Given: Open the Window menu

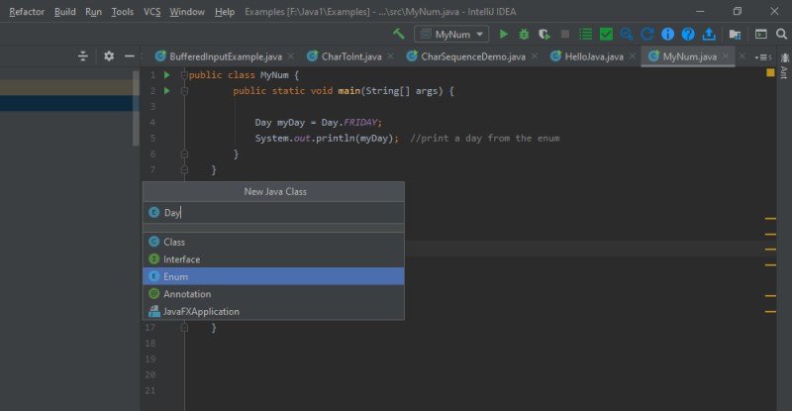Looking at the screenshot, I should coord(187,11).
